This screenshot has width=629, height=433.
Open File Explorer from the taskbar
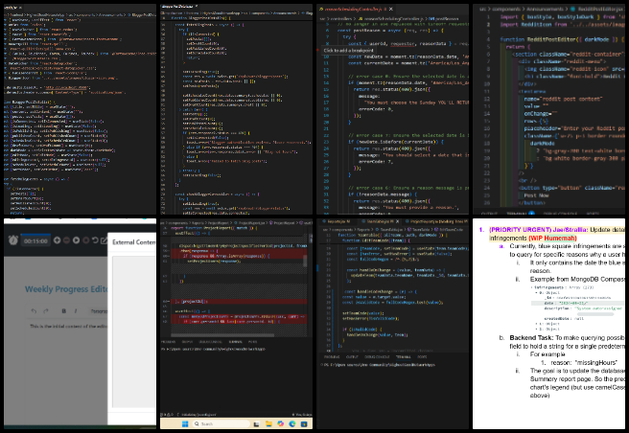(268, 423)
